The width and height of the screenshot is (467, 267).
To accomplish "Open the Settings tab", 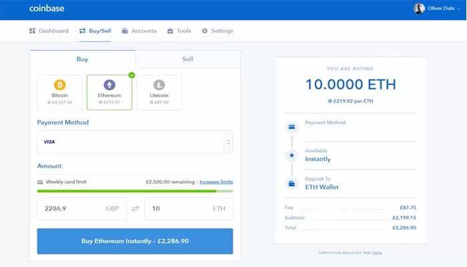I will click(217, 31).
